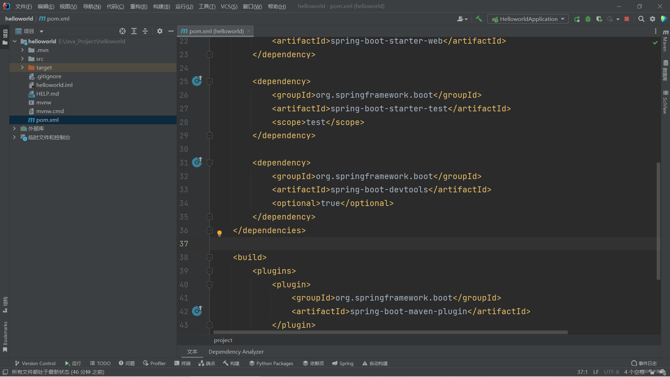Open the Profiler tool window
The width and height of the screenshot is (670, 377).
coord(154,363)
